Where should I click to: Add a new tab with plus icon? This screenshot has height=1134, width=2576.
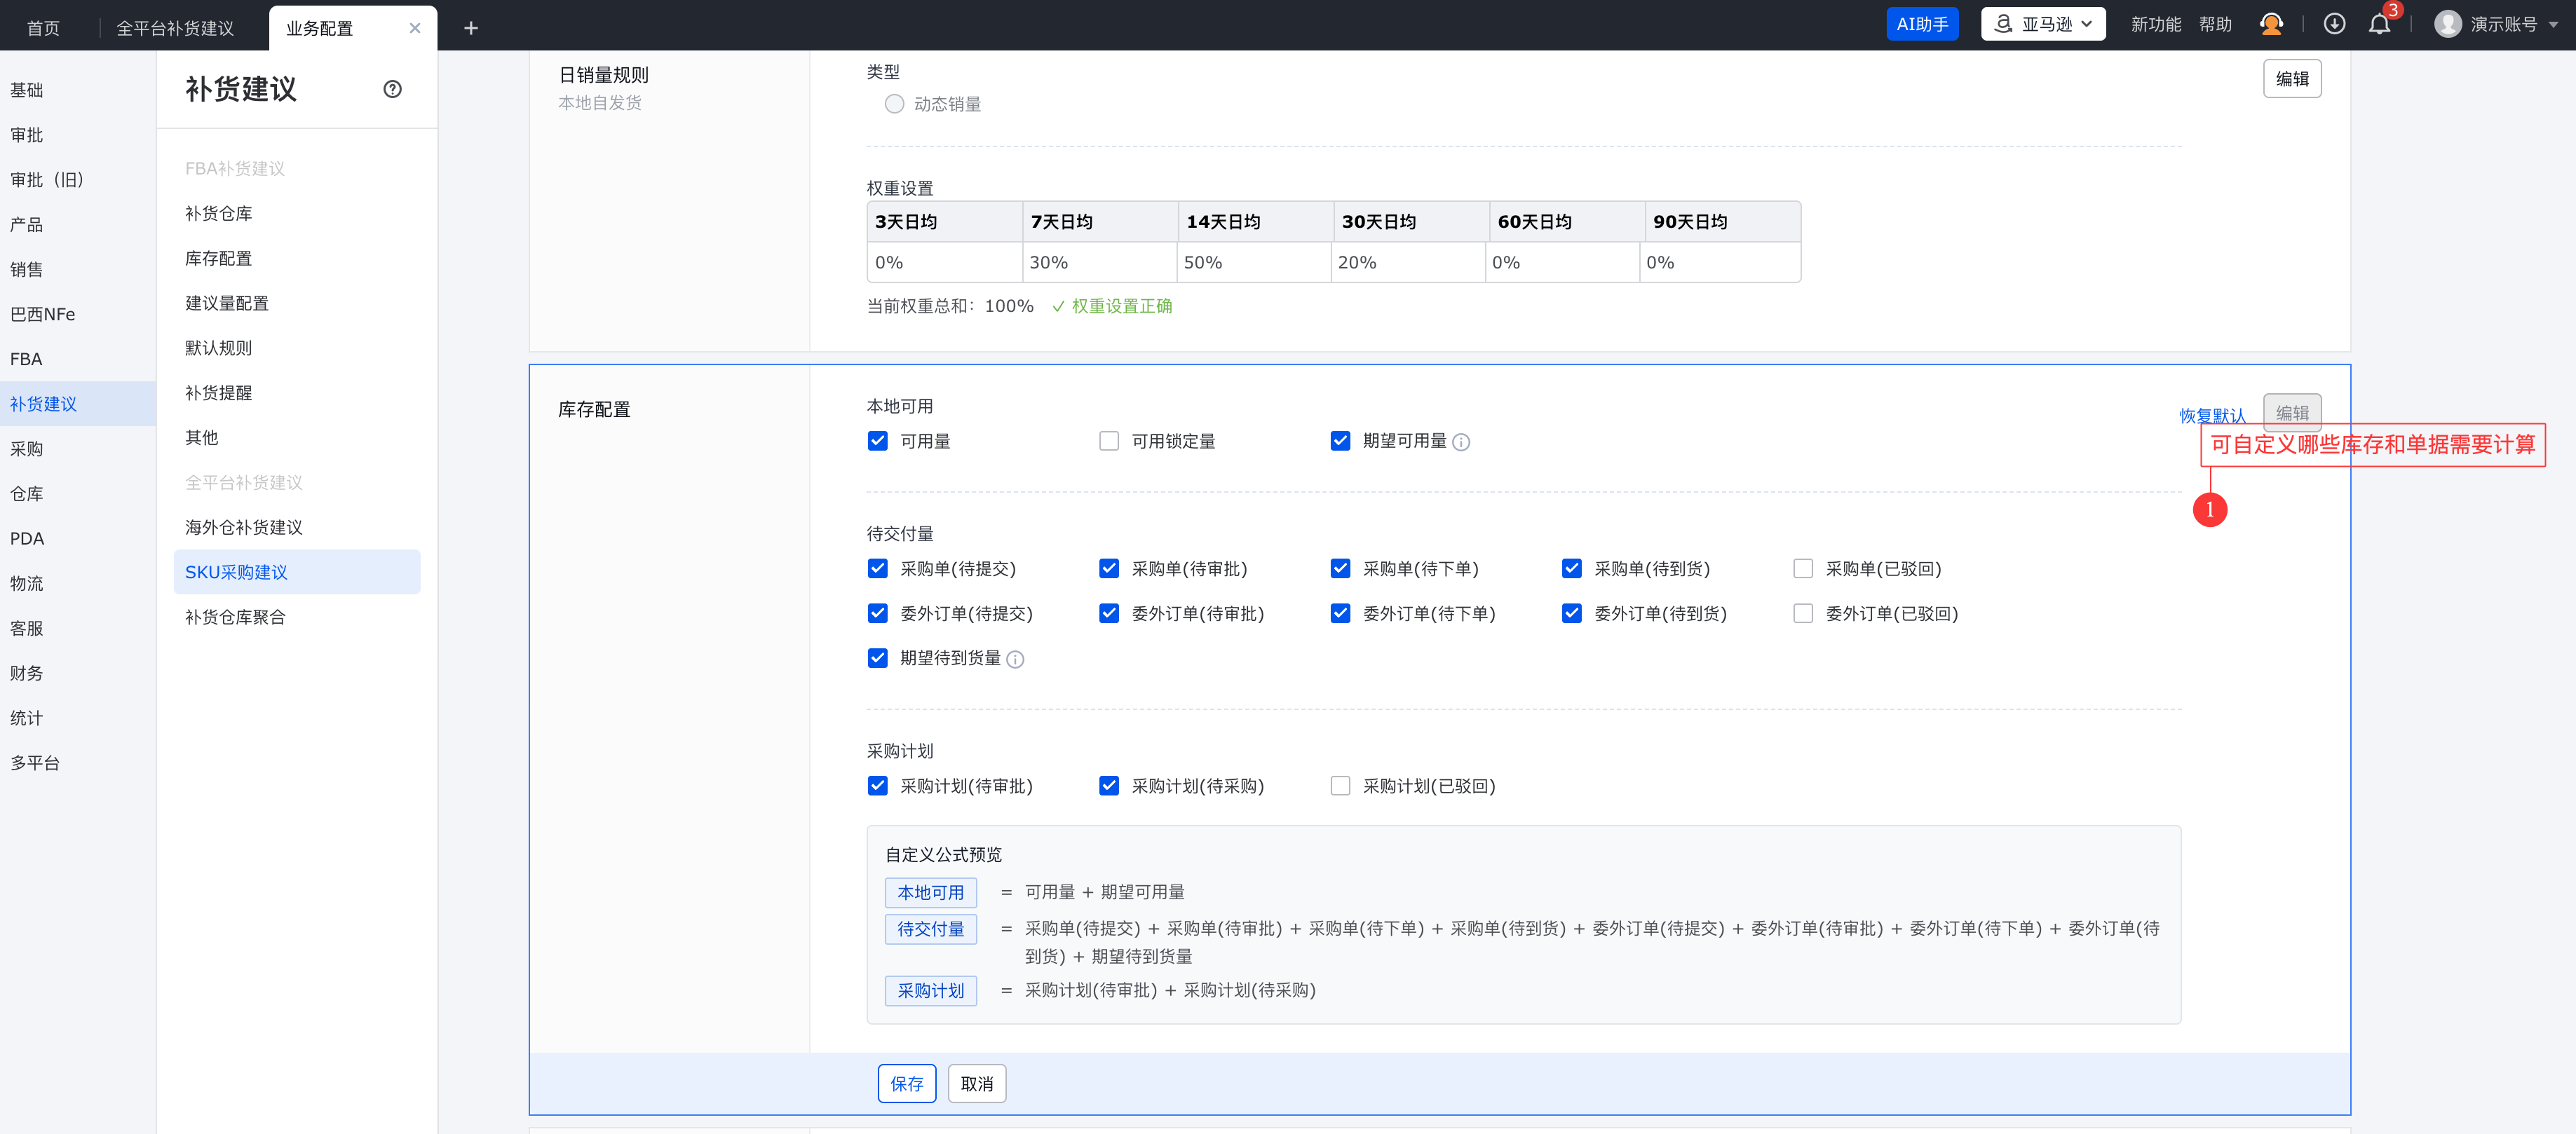(471, 28)
